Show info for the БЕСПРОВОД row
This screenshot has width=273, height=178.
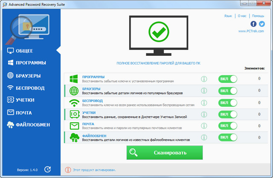(204, 103)
